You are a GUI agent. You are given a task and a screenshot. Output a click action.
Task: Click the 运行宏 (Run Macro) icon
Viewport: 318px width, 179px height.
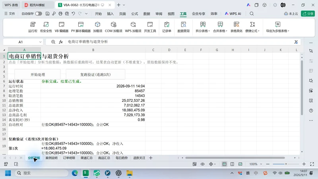(33, 27)
